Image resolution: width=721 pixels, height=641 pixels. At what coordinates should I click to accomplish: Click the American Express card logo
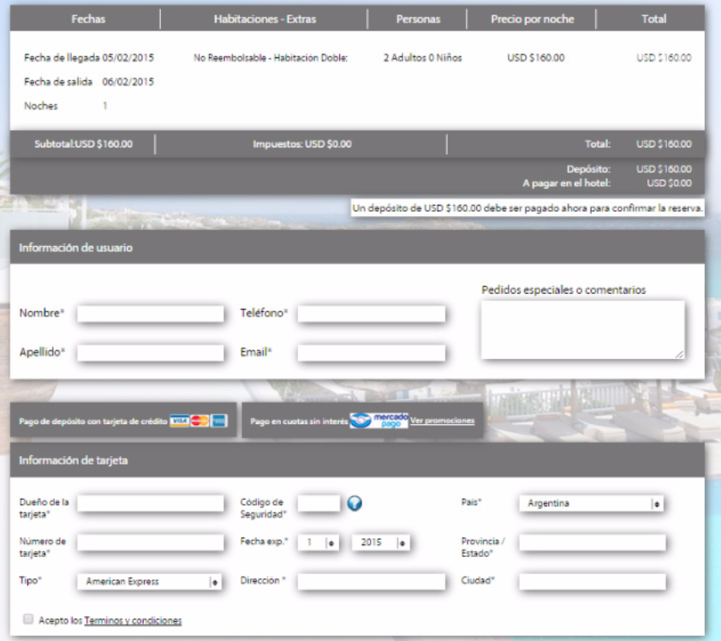[219, 421]
